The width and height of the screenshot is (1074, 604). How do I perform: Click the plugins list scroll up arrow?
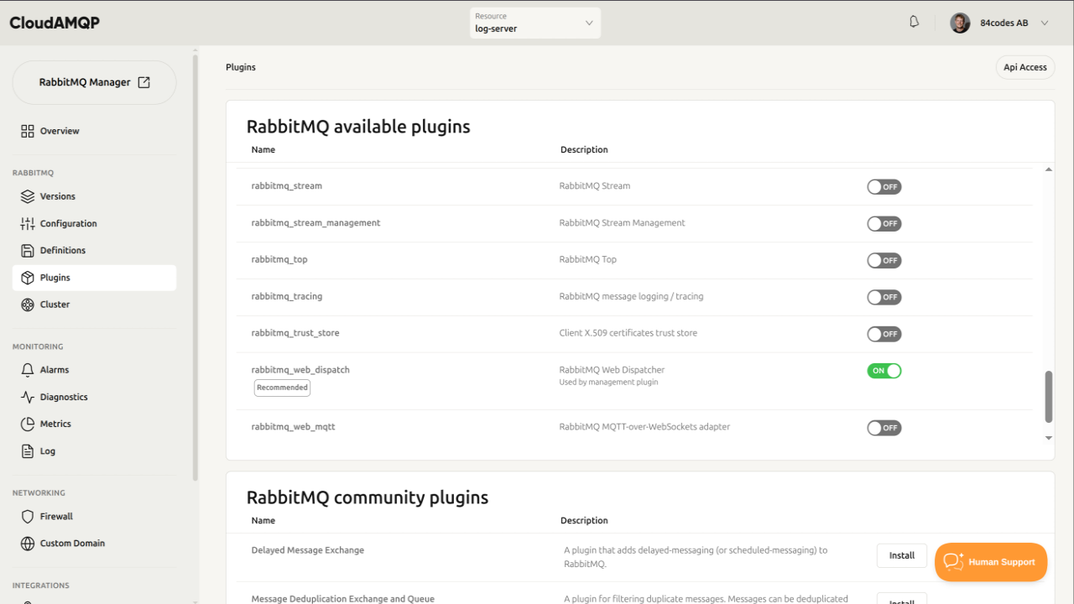coord(1048,169)
